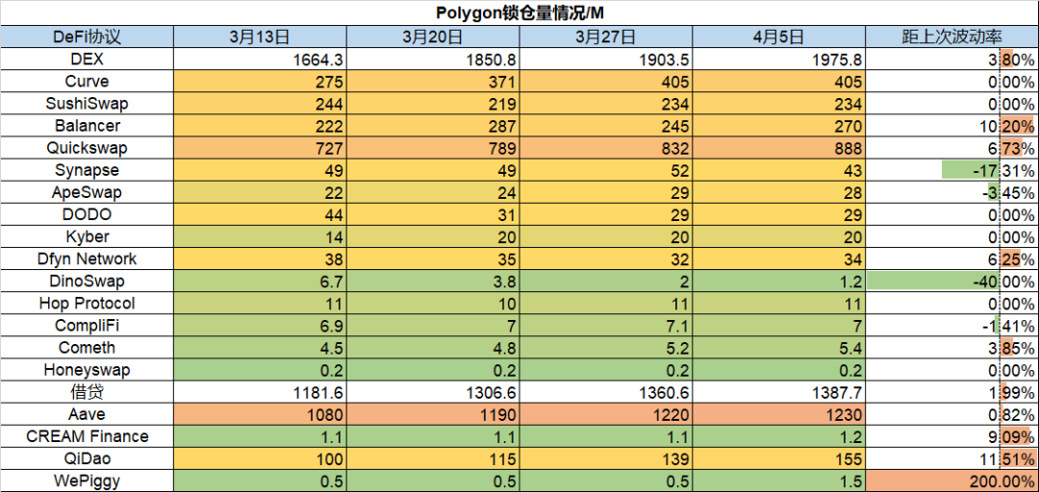Click the 距上次波动率 column header
This screenshot has height=492, width=1039.
(x=951, y=37)
